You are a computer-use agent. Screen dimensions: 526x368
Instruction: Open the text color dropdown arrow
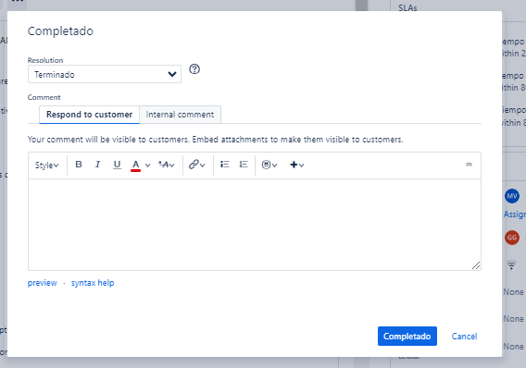point(147,166)
